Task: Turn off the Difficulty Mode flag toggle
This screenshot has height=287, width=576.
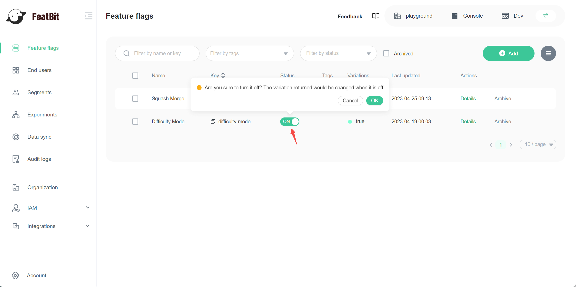Action: [290, 122]
